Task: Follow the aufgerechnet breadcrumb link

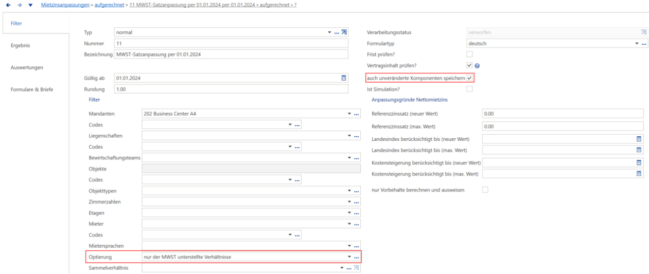Action: click(109, 5)
